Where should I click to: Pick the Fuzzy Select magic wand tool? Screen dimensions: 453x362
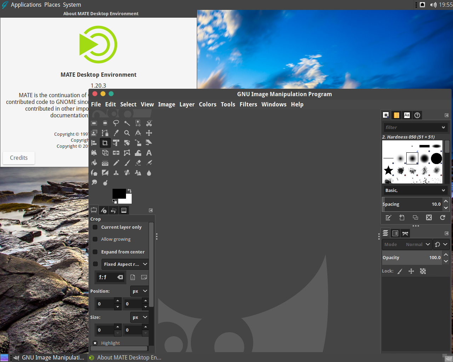click(x=127, y=123)
